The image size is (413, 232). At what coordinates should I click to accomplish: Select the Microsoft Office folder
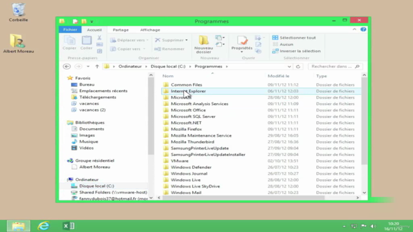point(188,110)
